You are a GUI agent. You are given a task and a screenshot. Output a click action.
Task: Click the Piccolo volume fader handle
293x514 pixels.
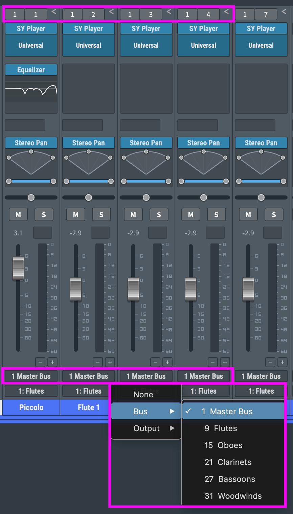coord(18,268)
